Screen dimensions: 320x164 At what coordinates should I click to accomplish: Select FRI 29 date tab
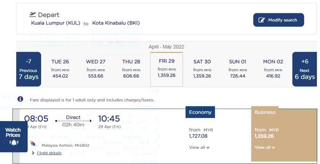167,69
